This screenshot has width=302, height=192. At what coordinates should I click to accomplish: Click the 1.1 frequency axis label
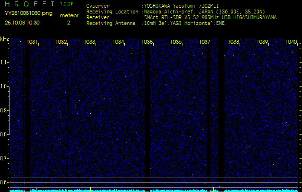pyautogui.click(x=4, y=62)
